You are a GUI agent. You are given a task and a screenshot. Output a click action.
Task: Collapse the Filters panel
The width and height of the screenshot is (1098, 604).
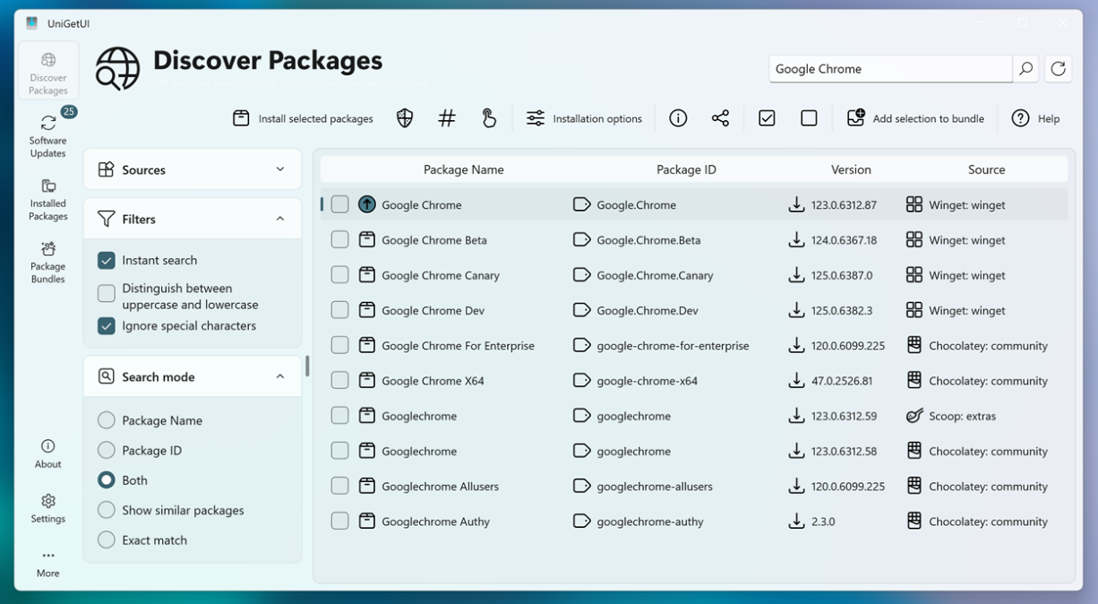[279, 219]
